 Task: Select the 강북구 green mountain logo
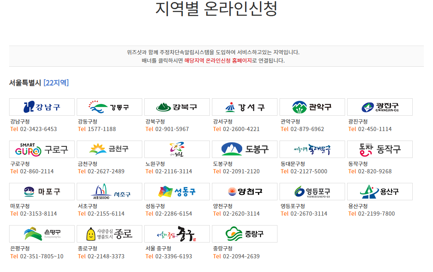177,107
